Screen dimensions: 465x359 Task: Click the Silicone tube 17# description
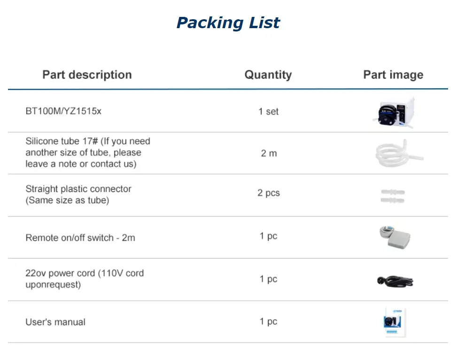[x=88, y=153]
